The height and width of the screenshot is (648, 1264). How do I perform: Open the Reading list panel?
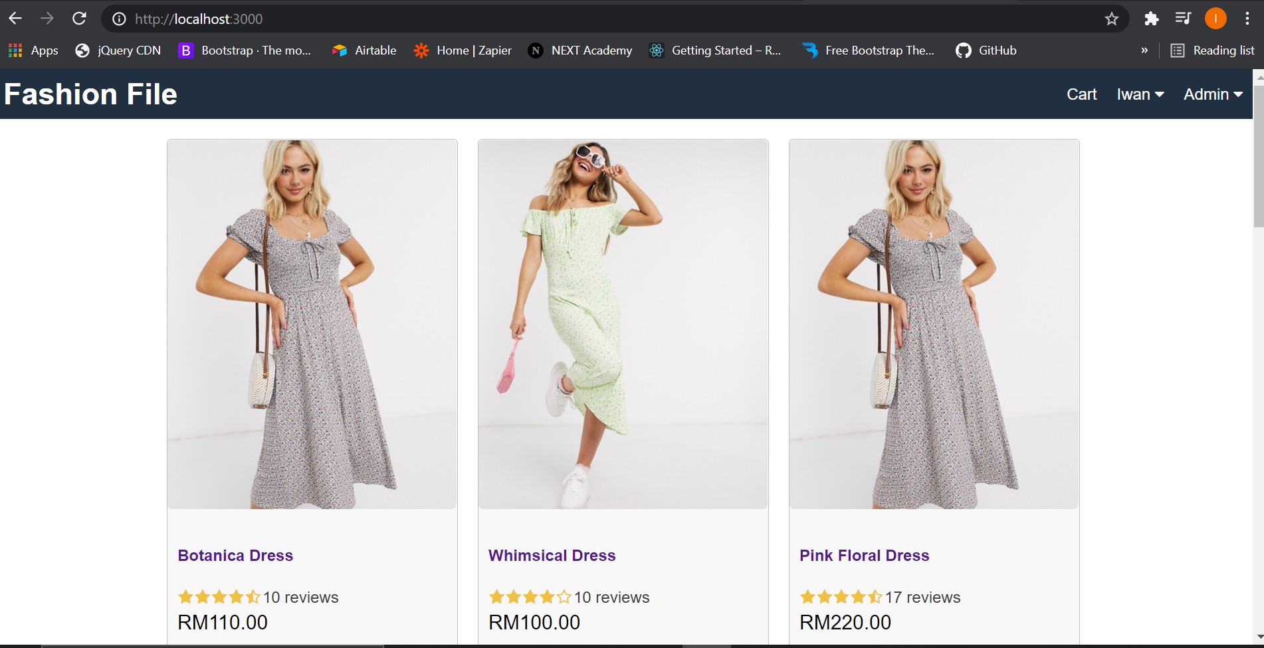(x=1212, y=51)
